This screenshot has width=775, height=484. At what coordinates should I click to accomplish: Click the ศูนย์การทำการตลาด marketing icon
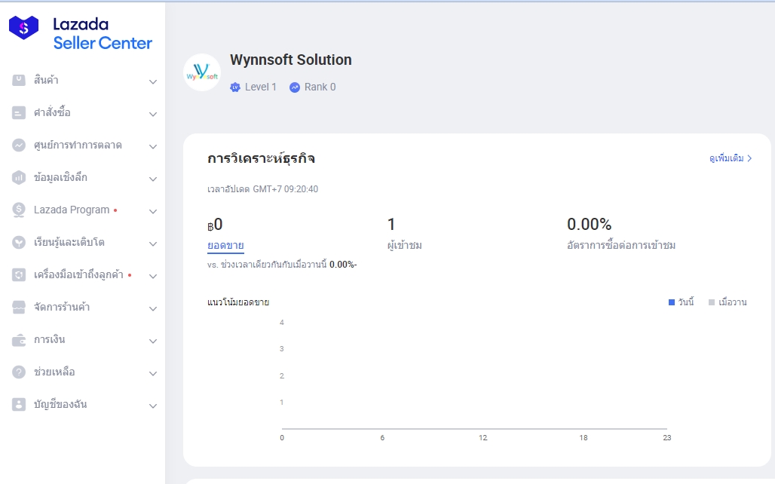tap(19, 146)
